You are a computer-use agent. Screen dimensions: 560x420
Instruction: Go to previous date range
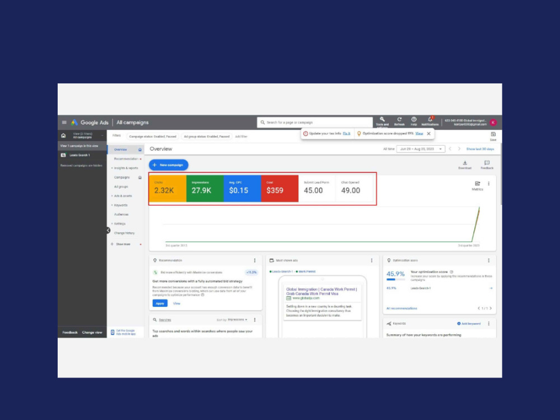(450, 149)
